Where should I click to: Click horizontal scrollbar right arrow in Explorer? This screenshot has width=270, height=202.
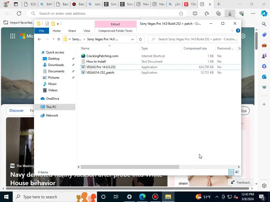[x=239, y=167]
